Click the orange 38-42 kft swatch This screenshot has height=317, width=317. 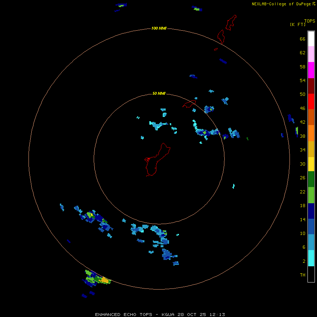tap(311, 133)
